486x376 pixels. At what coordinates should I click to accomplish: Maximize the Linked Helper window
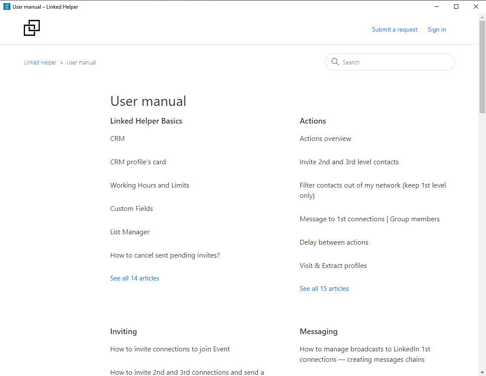456,6
